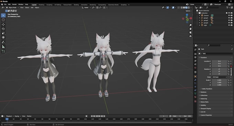234x126 pixels.
Task: Click the timeline Marker menu
Action: tap(29, 116)
